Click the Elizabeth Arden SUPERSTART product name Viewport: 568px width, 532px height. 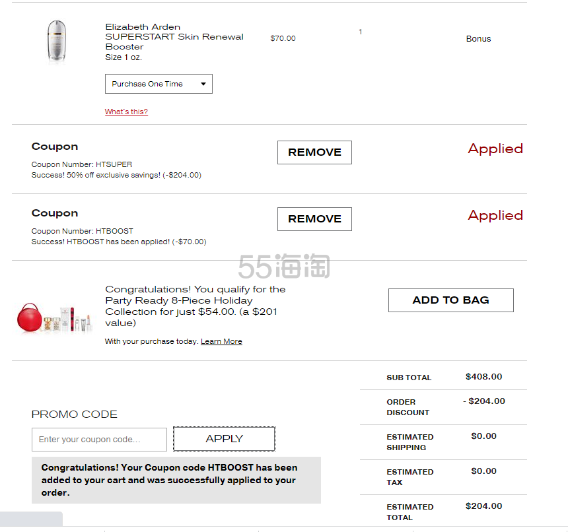174,36
